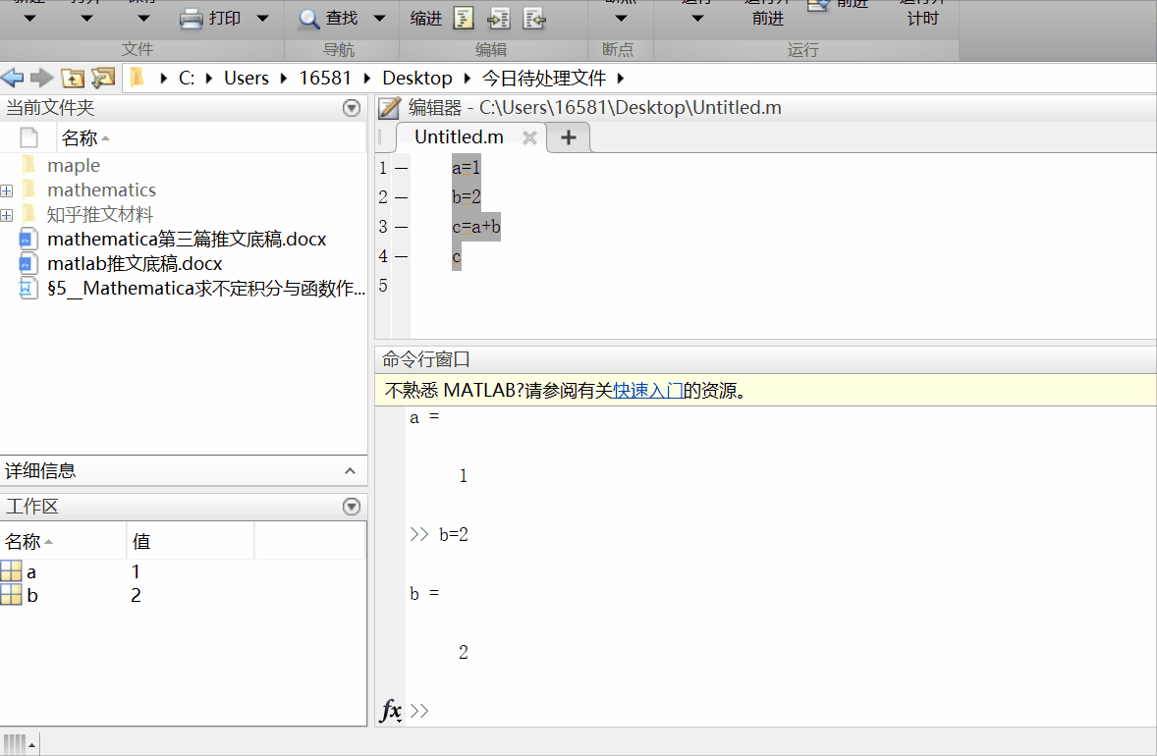Open the 工作区 panel actions menu
This screenshot has width=1157, height=756.
[x=351, y=506]
